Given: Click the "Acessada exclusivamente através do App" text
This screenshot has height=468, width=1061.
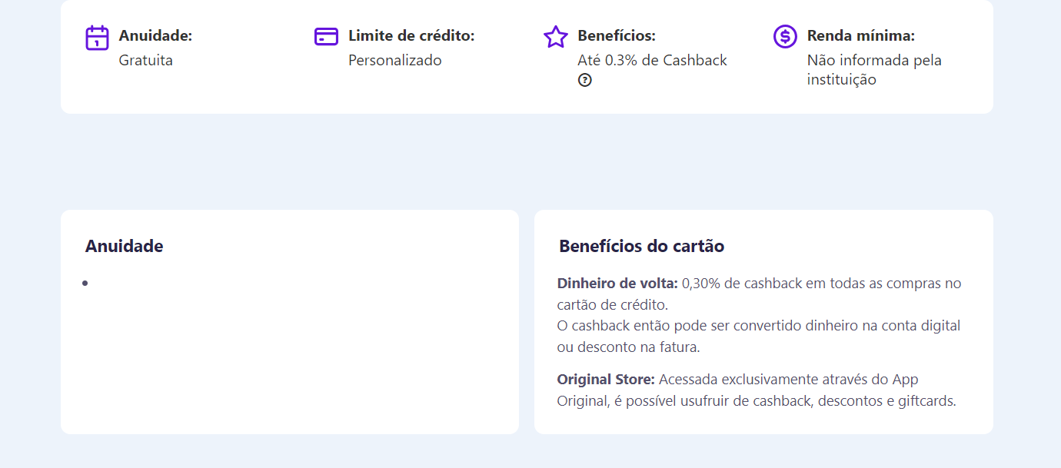Looking at the screenshot, I should coord(788,380).
